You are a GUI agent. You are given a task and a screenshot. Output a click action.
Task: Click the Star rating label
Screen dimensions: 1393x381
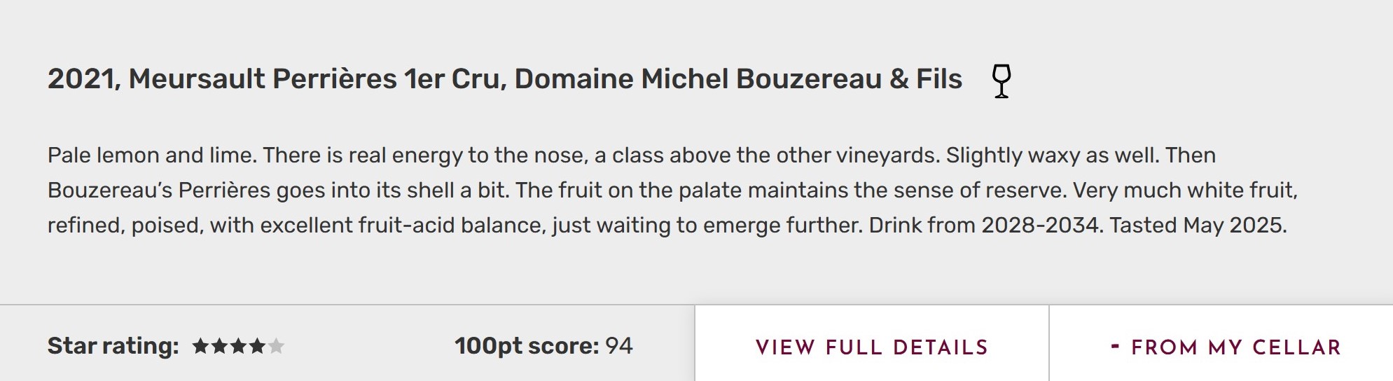click(x=113, y=346)
